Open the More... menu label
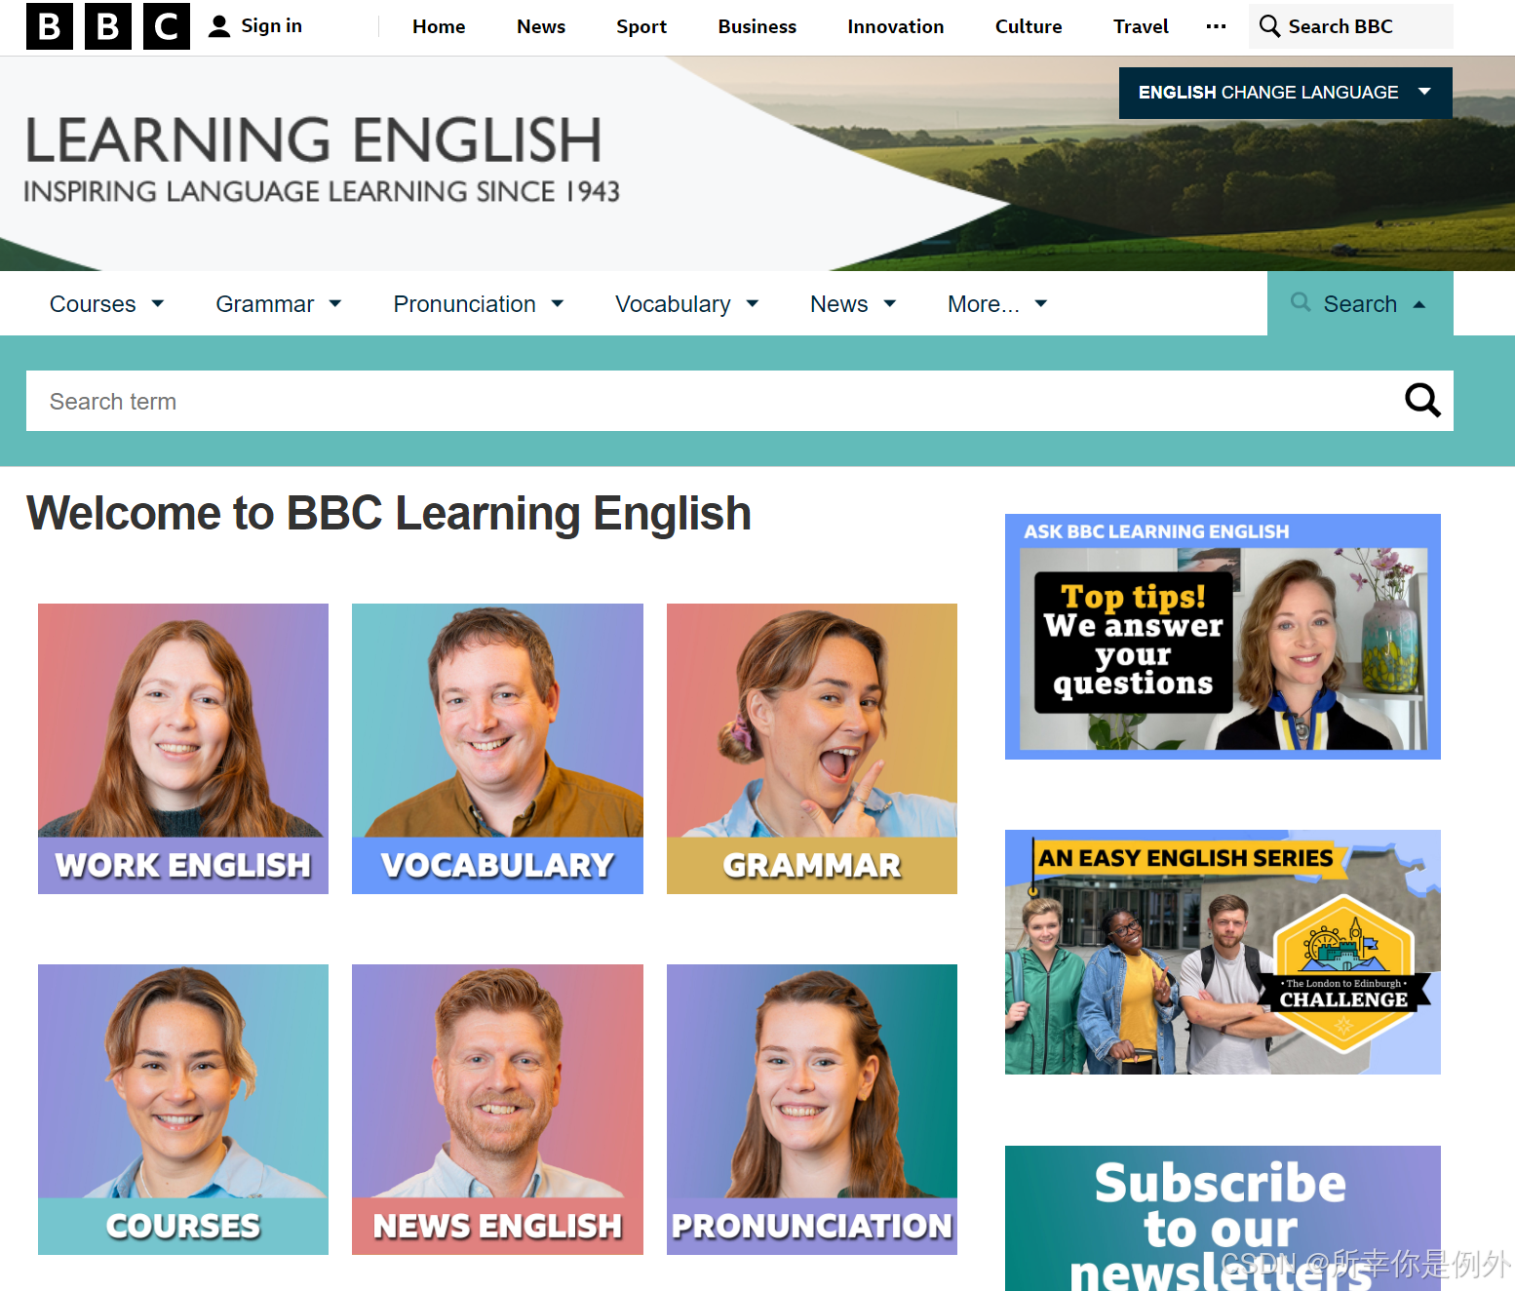The width and height of the screenshot is (1515, 1291). click(x=984, y=304)
